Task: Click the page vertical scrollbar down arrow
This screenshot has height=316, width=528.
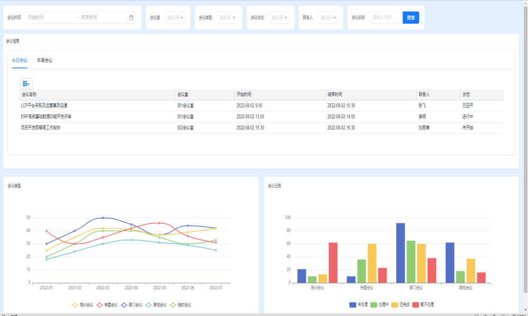Action: pyautogui.click(x=525, y=311)
